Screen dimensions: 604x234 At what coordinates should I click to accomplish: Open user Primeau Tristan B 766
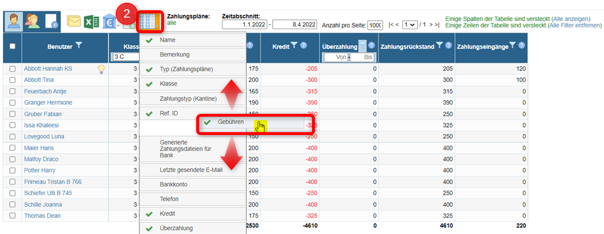pos(53,182)
